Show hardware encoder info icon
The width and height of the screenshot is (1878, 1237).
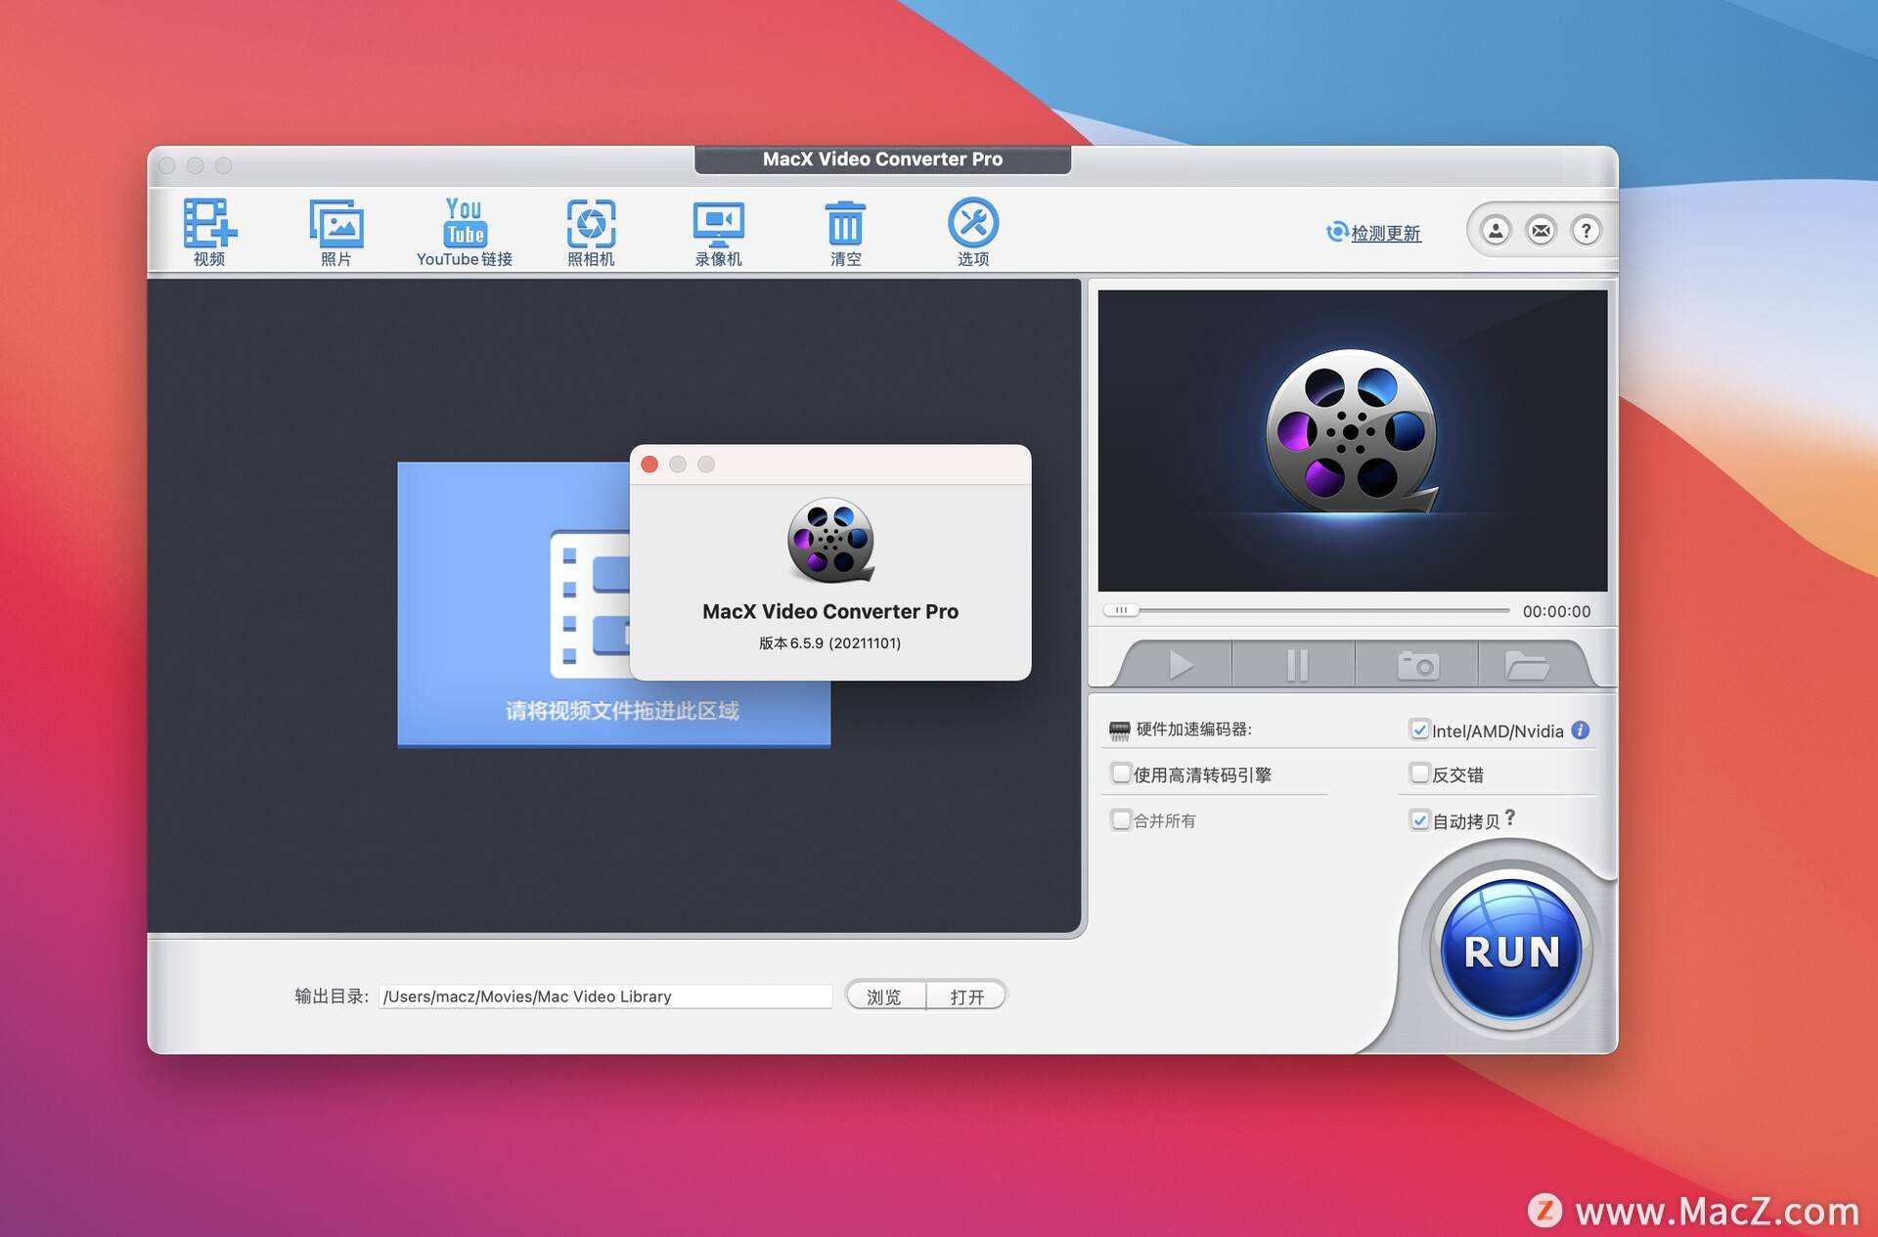pos(1581,730)
